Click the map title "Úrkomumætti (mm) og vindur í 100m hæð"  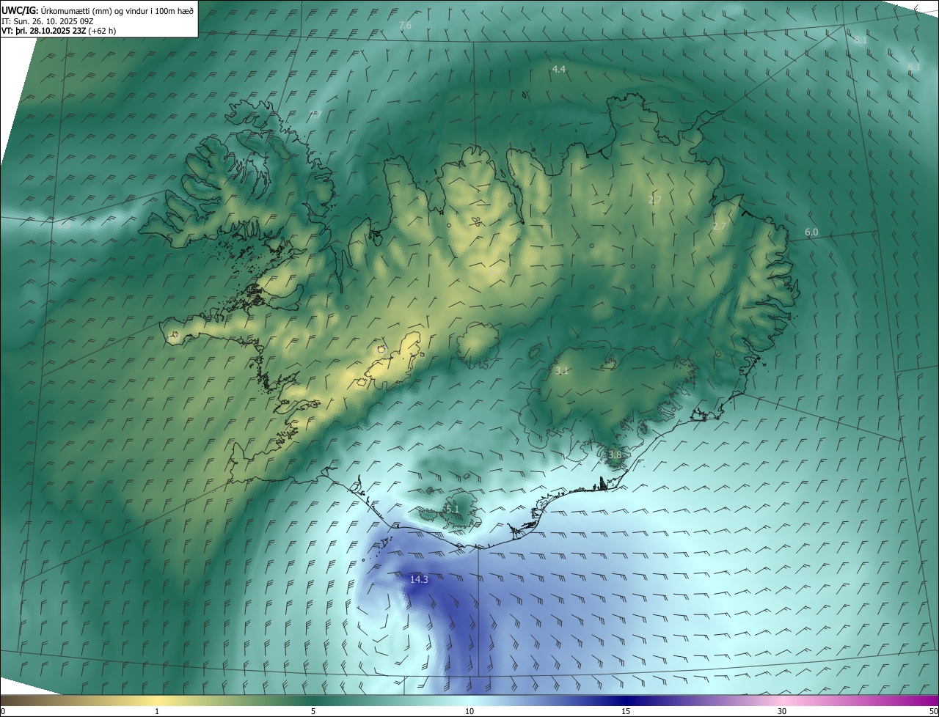(117, 10)
